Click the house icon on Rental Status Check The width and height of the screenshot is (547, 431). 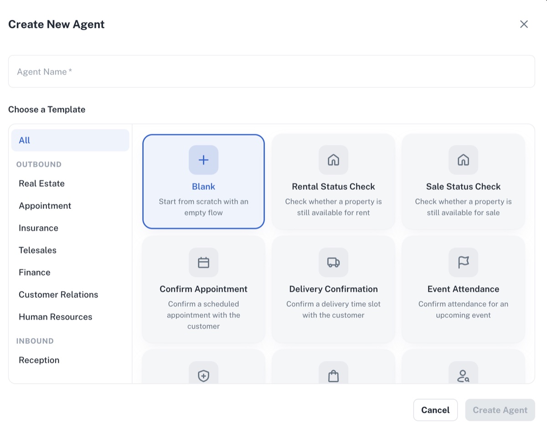[x=333, y=160]
